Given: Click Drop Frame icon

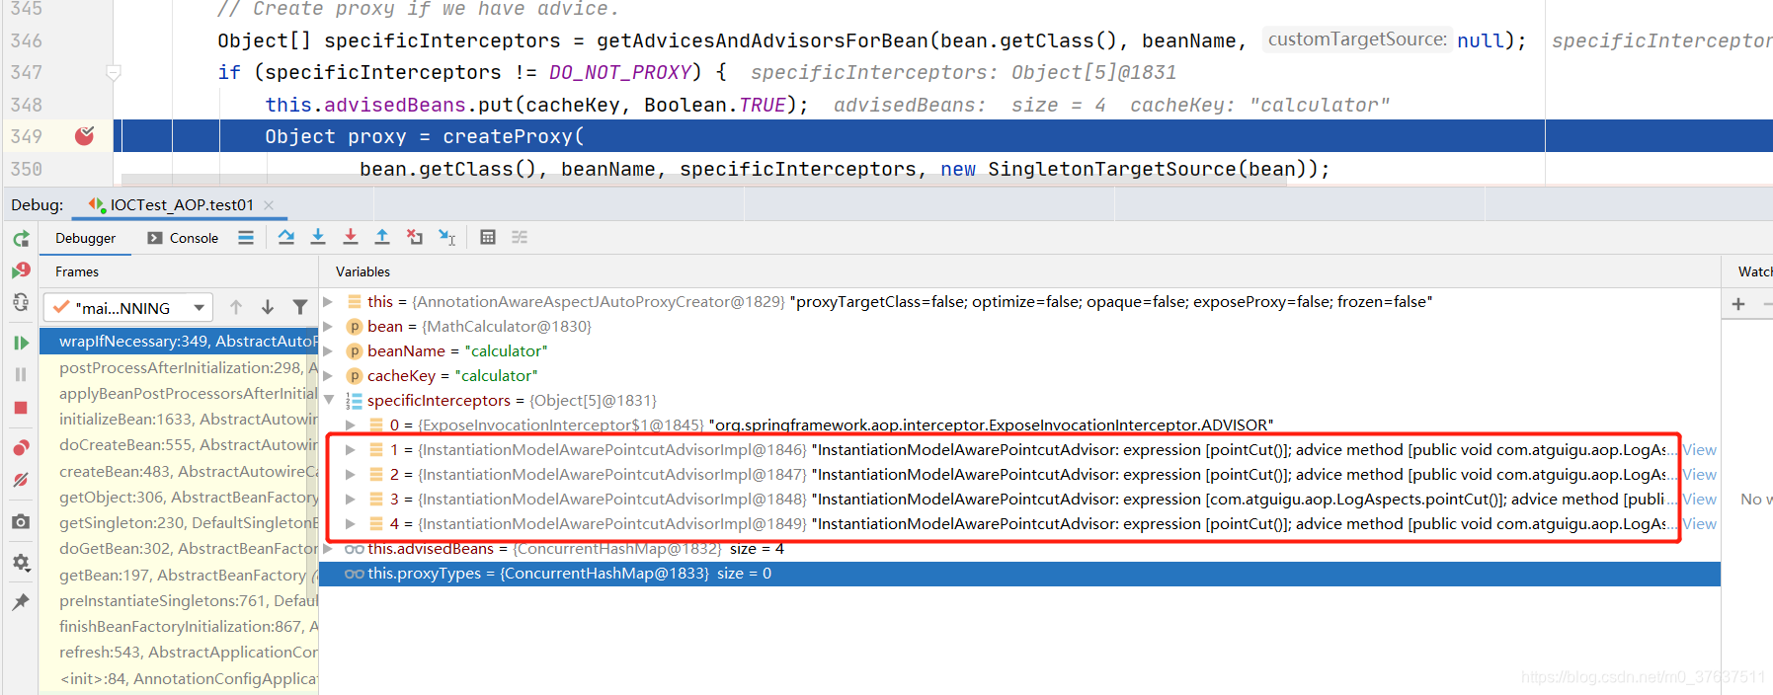Looking at the screenshot, I should (x=415, y=237).
